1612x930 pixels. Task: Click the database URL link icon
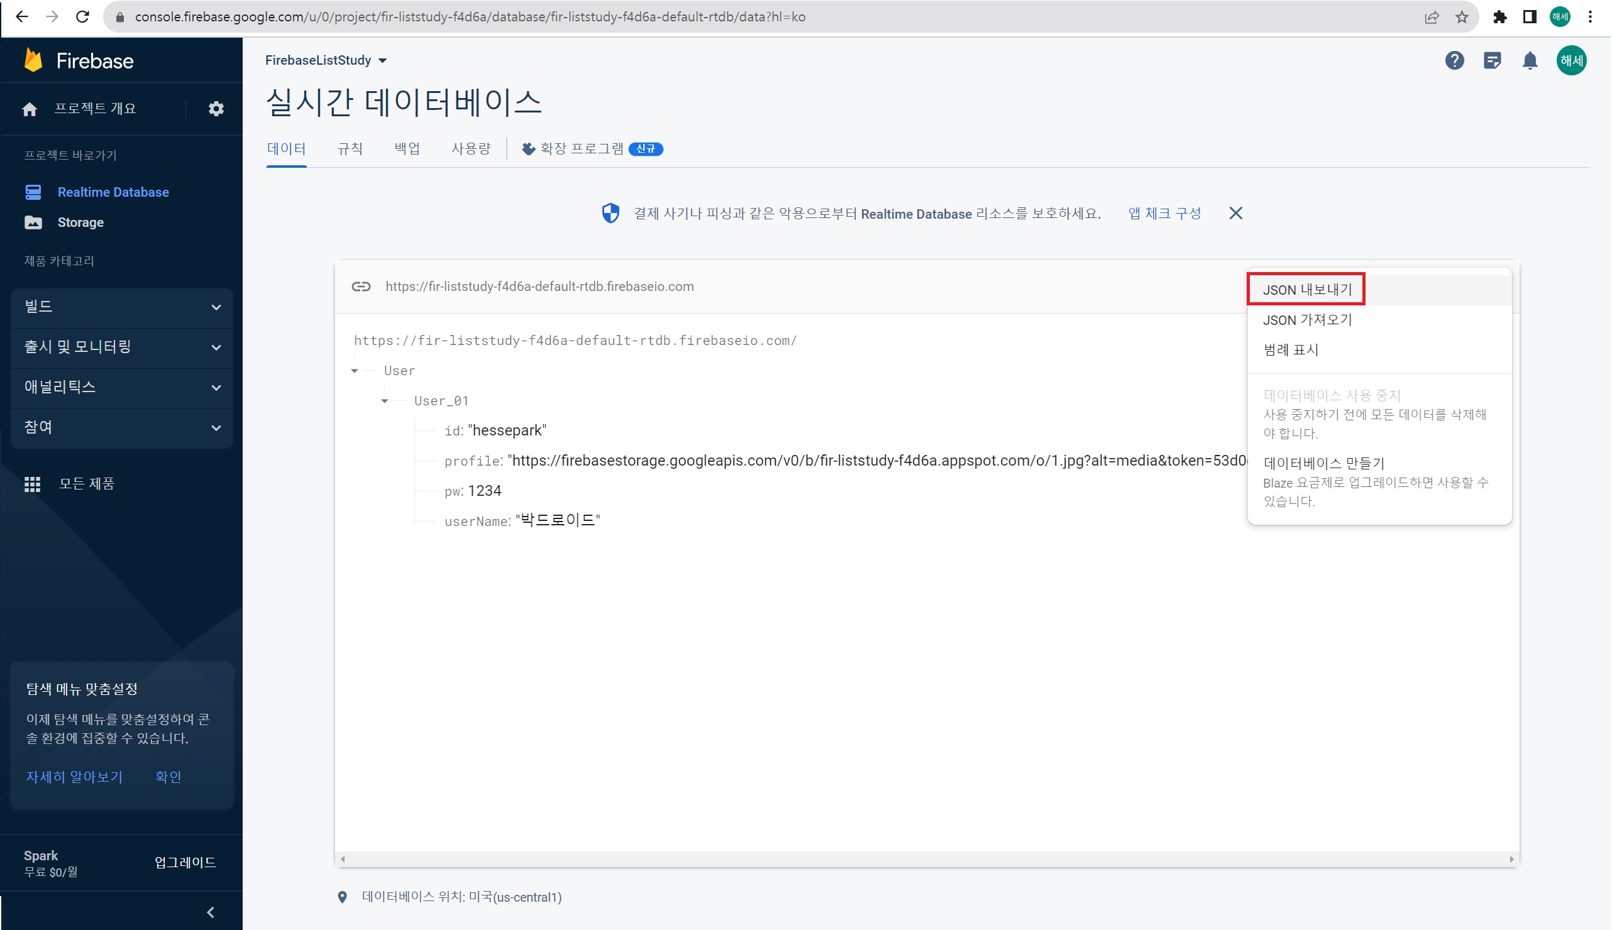[x=361, y=287]
